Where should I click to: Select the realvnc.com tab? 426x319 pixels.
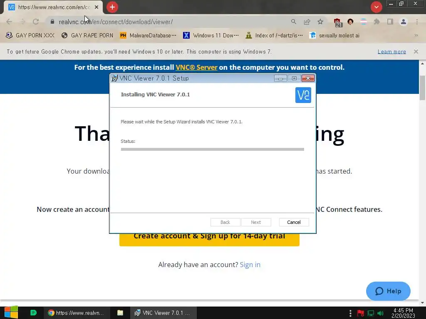[53, 7]
